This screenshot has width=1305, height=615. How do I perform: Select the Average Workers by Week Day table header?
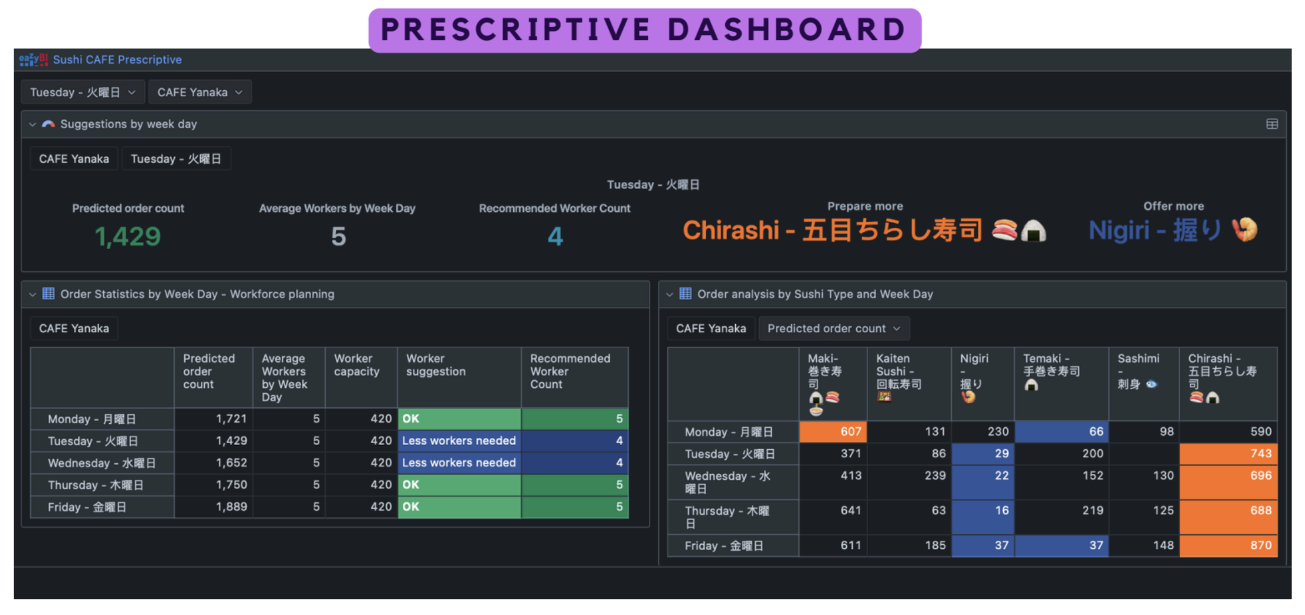(289, 378)
